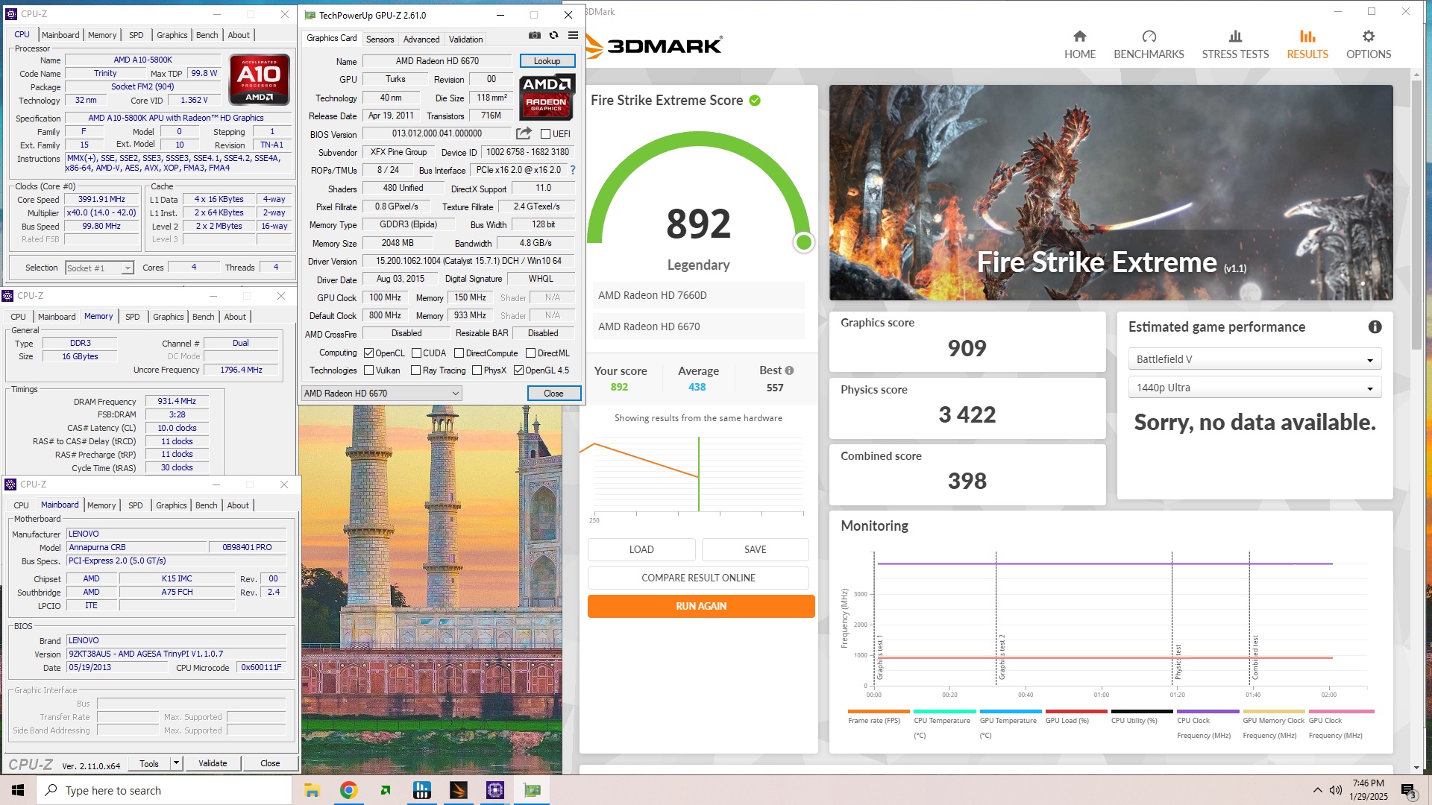Viewport: 1432px width, 805px height.
Task: Click info icon next to Best score
Action: pyautogui.click(x=789, y=370)
